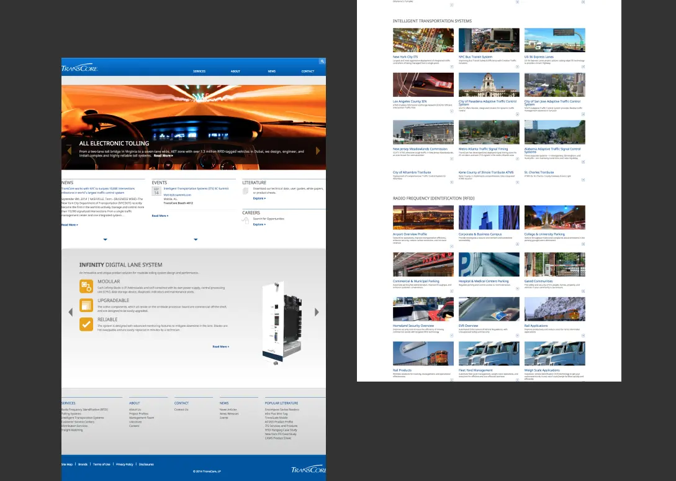This screenshot has width=676, height=481.
Task: Click plus icon under Los Angeles County IEN
Action: tap(452, 111)
